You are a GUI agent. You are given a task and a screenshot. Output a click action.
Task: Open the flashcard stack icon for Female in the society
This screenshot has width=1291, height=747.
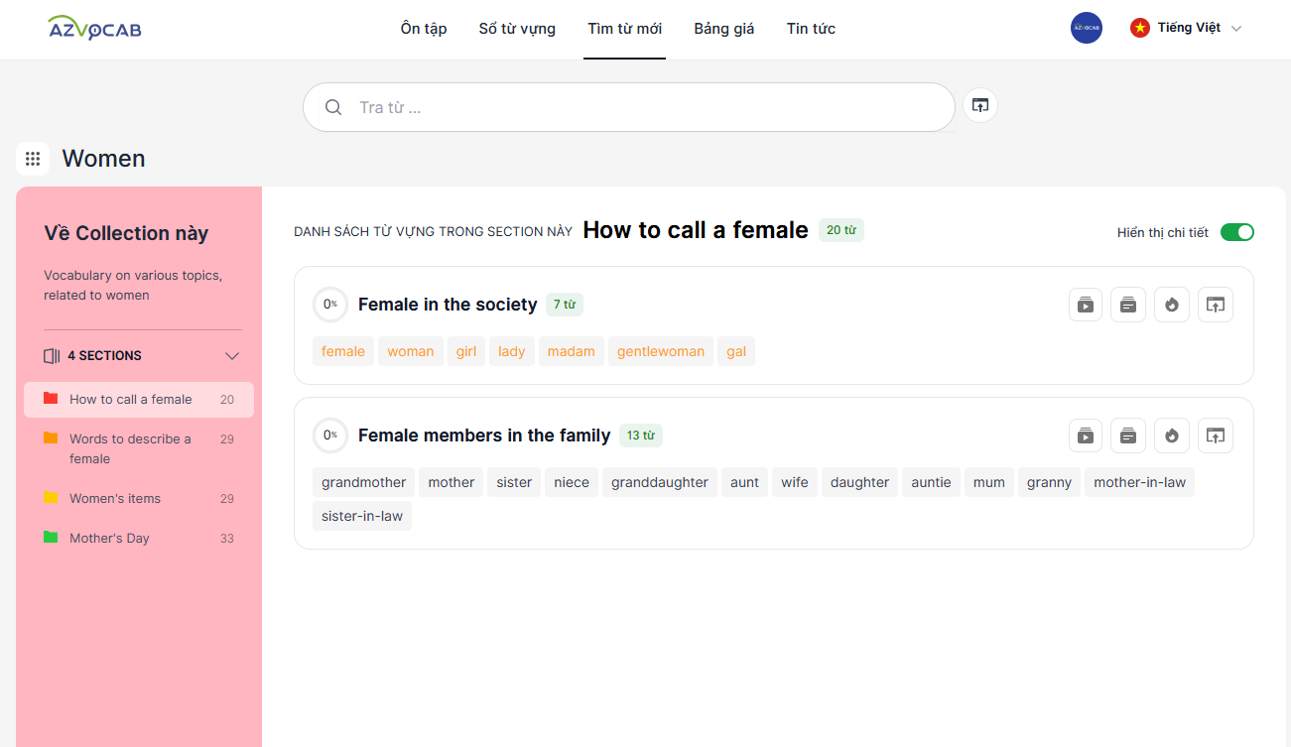point(1128,305)
